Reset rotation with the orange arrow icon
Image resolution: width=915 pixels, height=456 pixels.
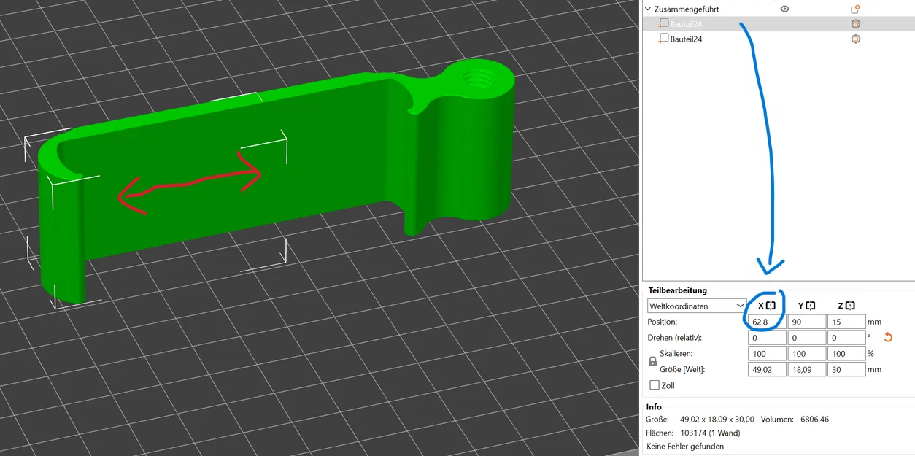(888, 337)
